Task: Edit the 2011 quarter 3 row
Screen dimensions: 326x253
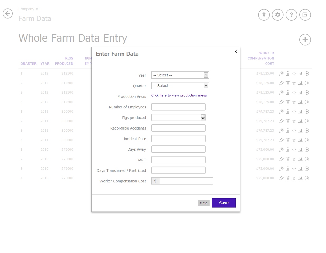Action: (281, 131)
